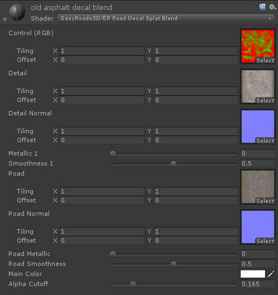Select a texture for Detail Normal
The width and height of the screenshot is (278, 295).
point(265,141)
